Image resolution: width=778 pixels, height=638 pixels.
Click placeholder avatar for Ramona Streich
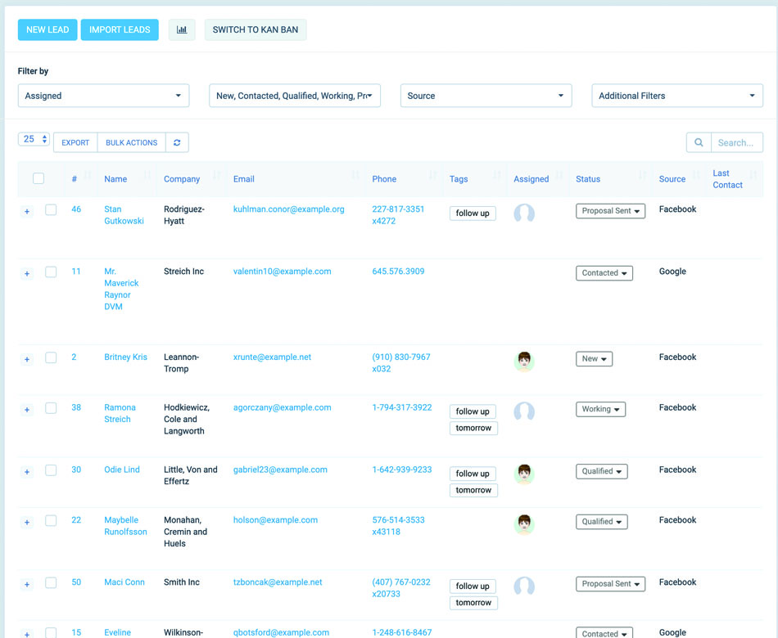pos(524,411)
